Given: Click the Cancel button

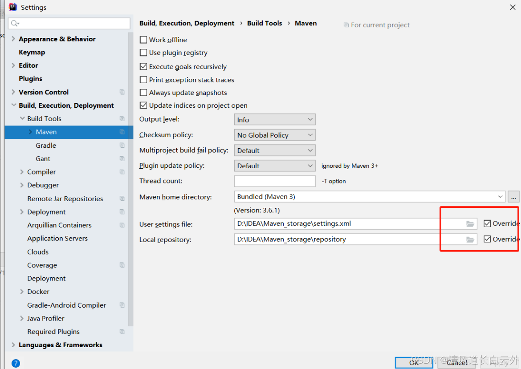Looking at the screenshot, I should (457, 363).
